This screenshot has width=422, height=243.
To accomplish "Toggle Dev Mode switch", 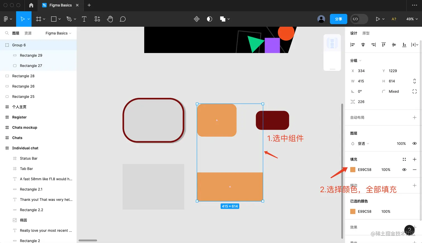I will click(359, 19).
